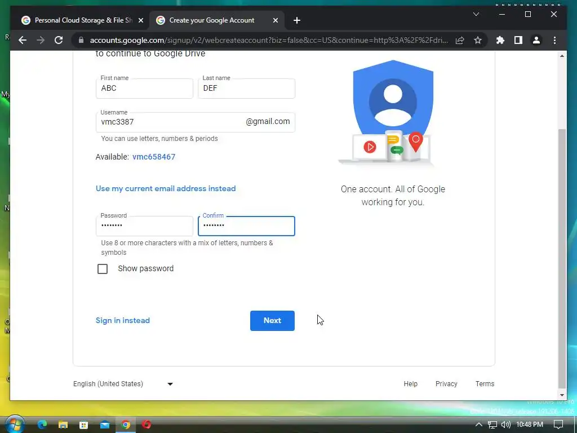Click the volume speaker icon in tray
Image resolution: width=577 pixels, height=433 pixels.
(506, 425)
